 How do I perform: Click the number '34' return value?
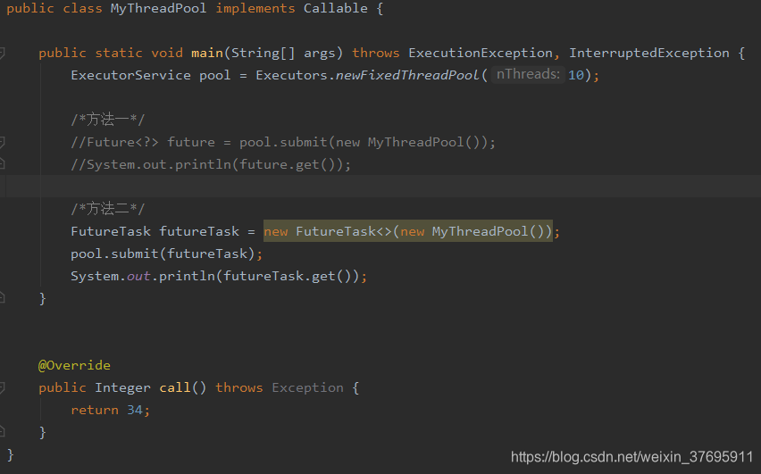(x=135, y=410)
